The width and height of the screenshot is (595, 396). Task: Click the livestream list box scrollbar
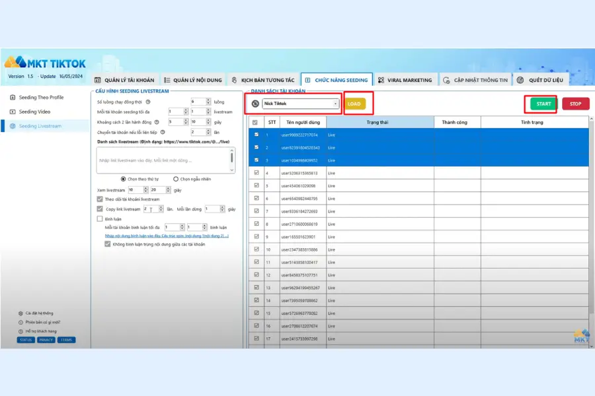click(232, 160)
